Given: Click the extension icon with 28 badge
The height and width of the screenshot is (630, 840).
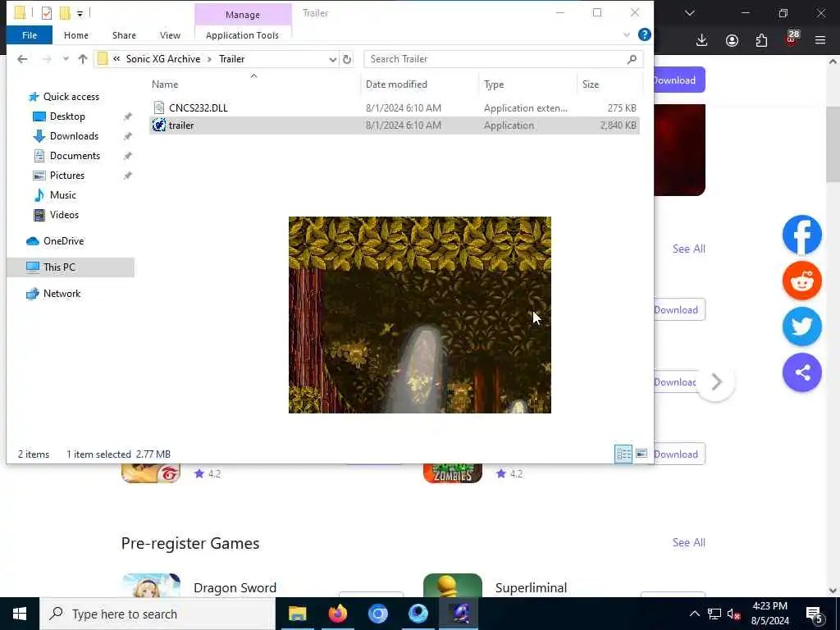Looking at the screenshot, I should coord(792,39).
